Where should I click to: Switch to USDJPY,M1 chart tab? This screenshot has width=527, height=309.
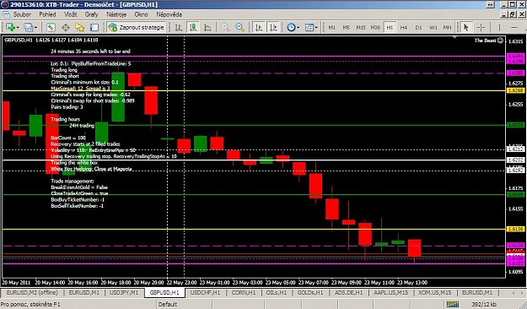tap(124, 292)
